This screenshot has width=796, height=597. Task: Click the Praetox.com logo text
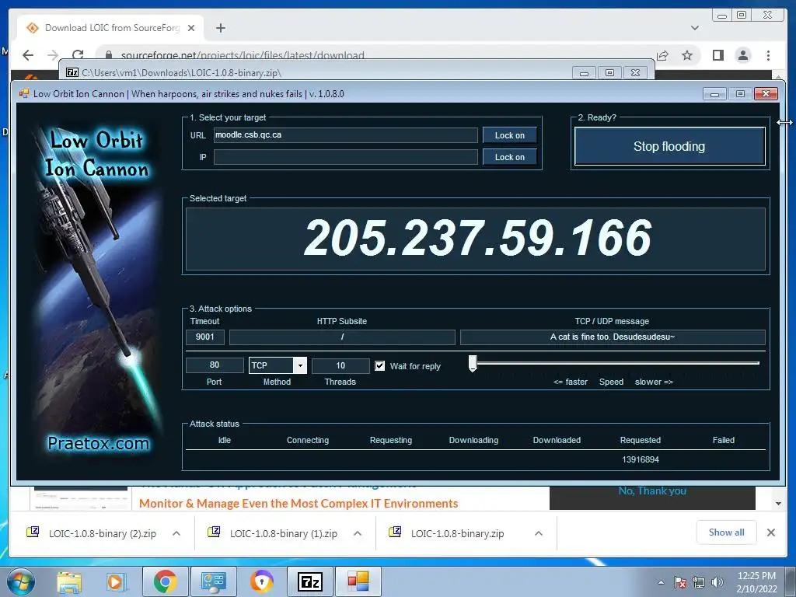tap(99, 443)
